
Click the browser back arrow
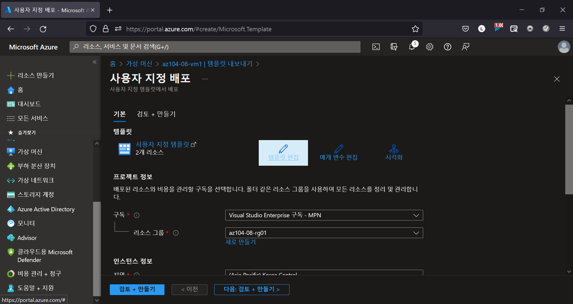[x=11, y=29]
